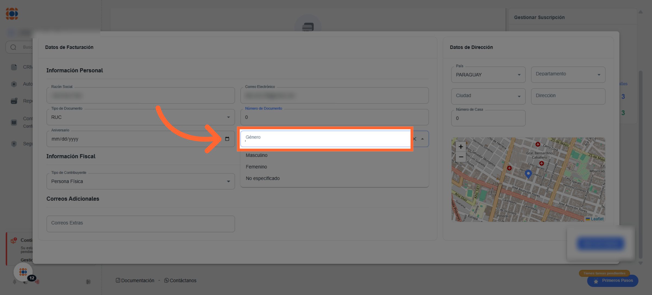
Task: Click the Leaflet attribution link
Action: [x=597, y=219]
